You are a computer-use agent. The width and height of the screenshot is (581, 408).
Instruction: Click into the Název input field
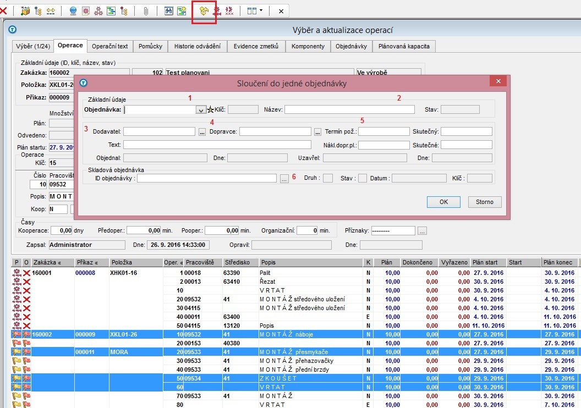tap(349, 109)
